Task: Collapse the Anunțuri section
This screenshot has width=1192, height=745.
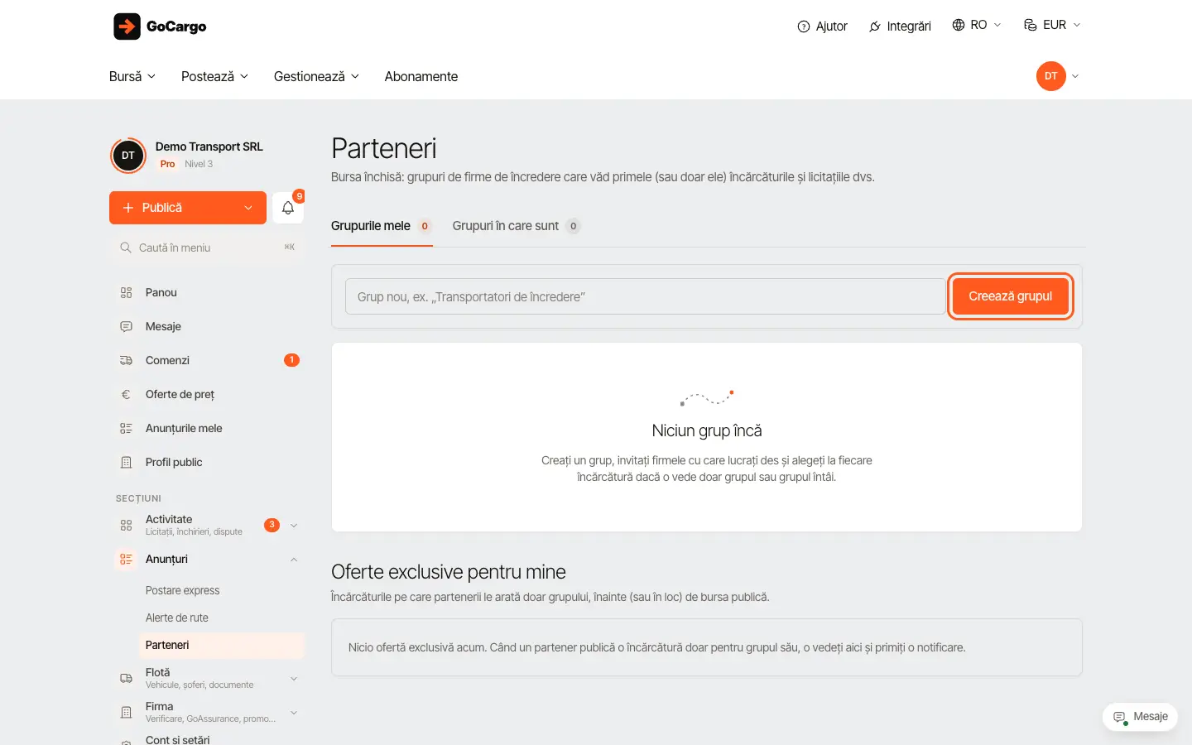Action: [207, 560]
